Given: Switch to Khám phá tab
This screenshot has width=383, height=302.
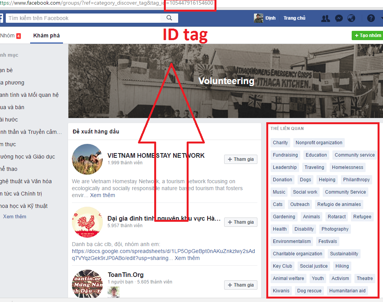Looking at the screenshot, I should [46, 35].
